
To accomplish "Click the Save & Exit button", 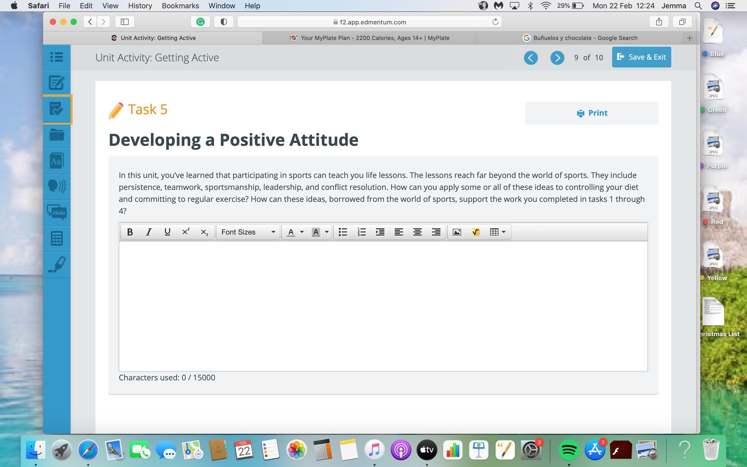I will (641, 57).
